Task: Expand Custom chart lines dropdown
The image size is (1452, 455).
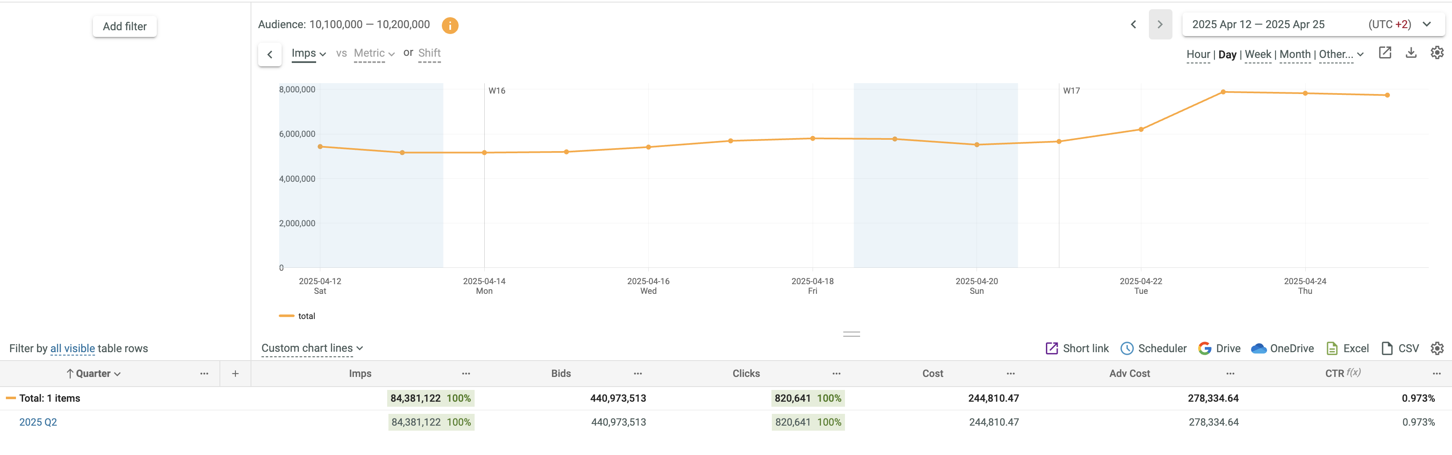Action: [x=312, y=348]
